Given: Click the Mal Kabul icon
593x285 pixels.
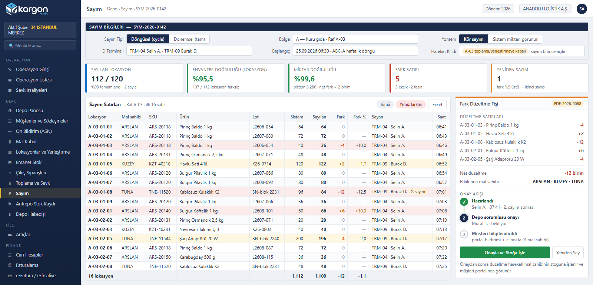Looking at the screenshot, I should [x=10, y=142].
